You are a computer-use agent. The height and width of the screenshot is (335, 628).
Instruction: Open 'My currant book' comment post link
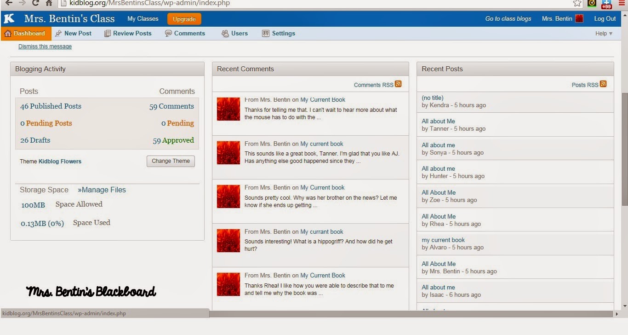tap(322, 231)
